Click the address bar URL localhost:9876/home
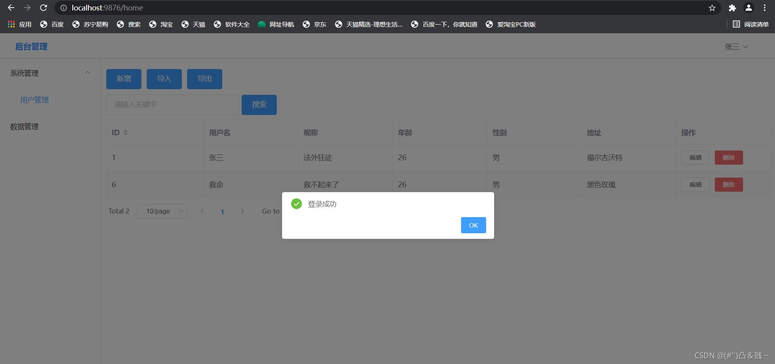This screenshot has width=775, height=364. tap(107, 8)
